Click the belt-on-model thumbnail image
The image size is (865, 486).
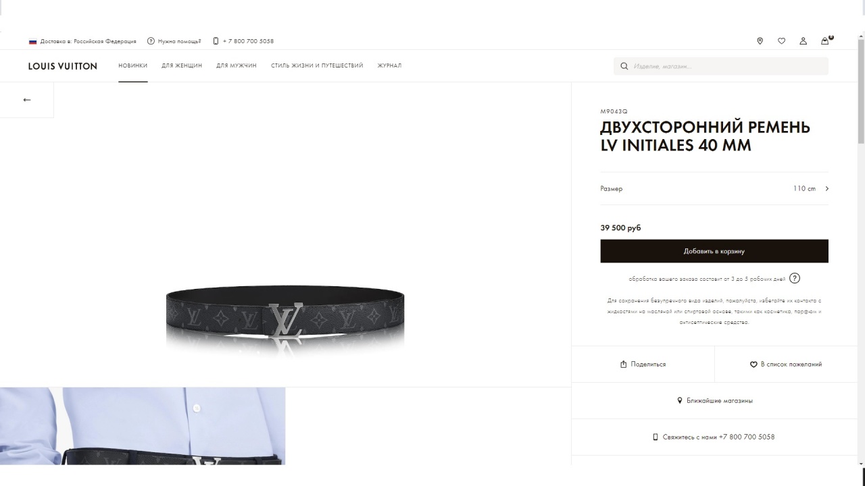(x=143, y=426)
